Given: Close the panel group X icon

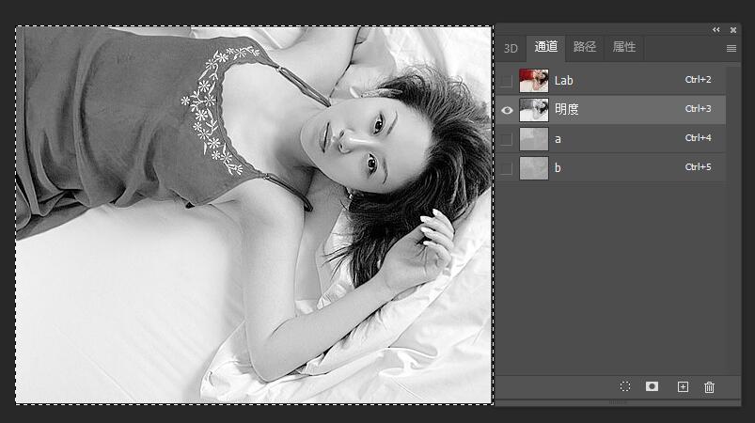Looking at the screenshot, I should [733, 30].
